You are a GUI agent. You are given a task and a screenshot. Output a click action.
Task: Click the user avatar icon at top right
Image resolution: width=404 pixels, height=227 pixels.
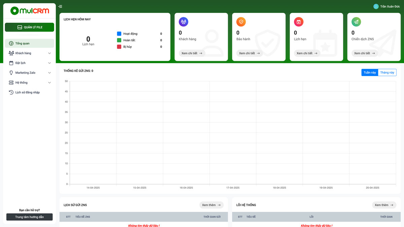pyautogui.click(x=376, y=6)
